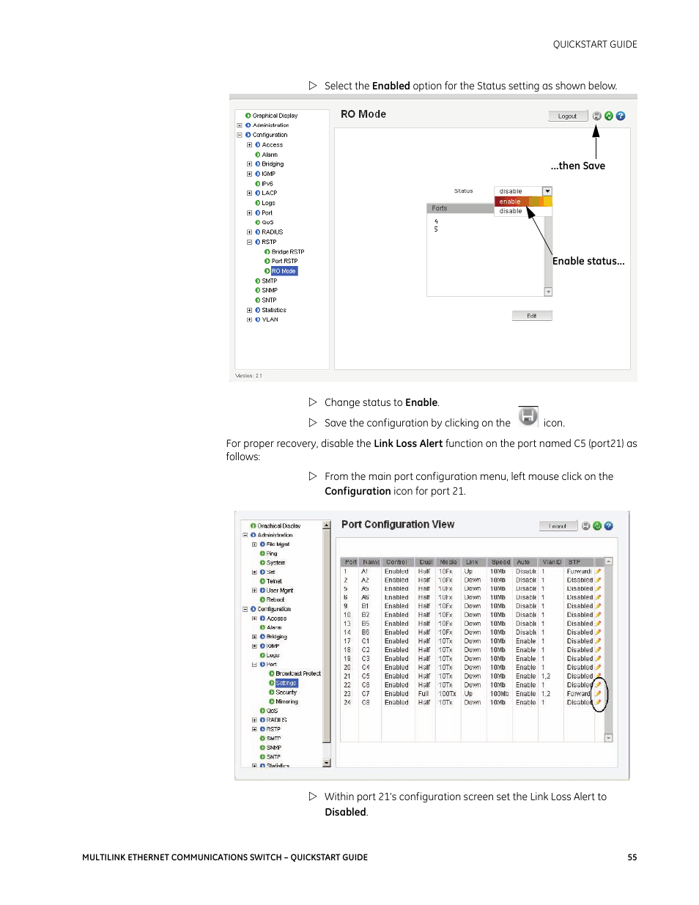The image size is (699, 905).
Task: Click the Save icon in the RO Mode screenshot
Action: point(597,116)
